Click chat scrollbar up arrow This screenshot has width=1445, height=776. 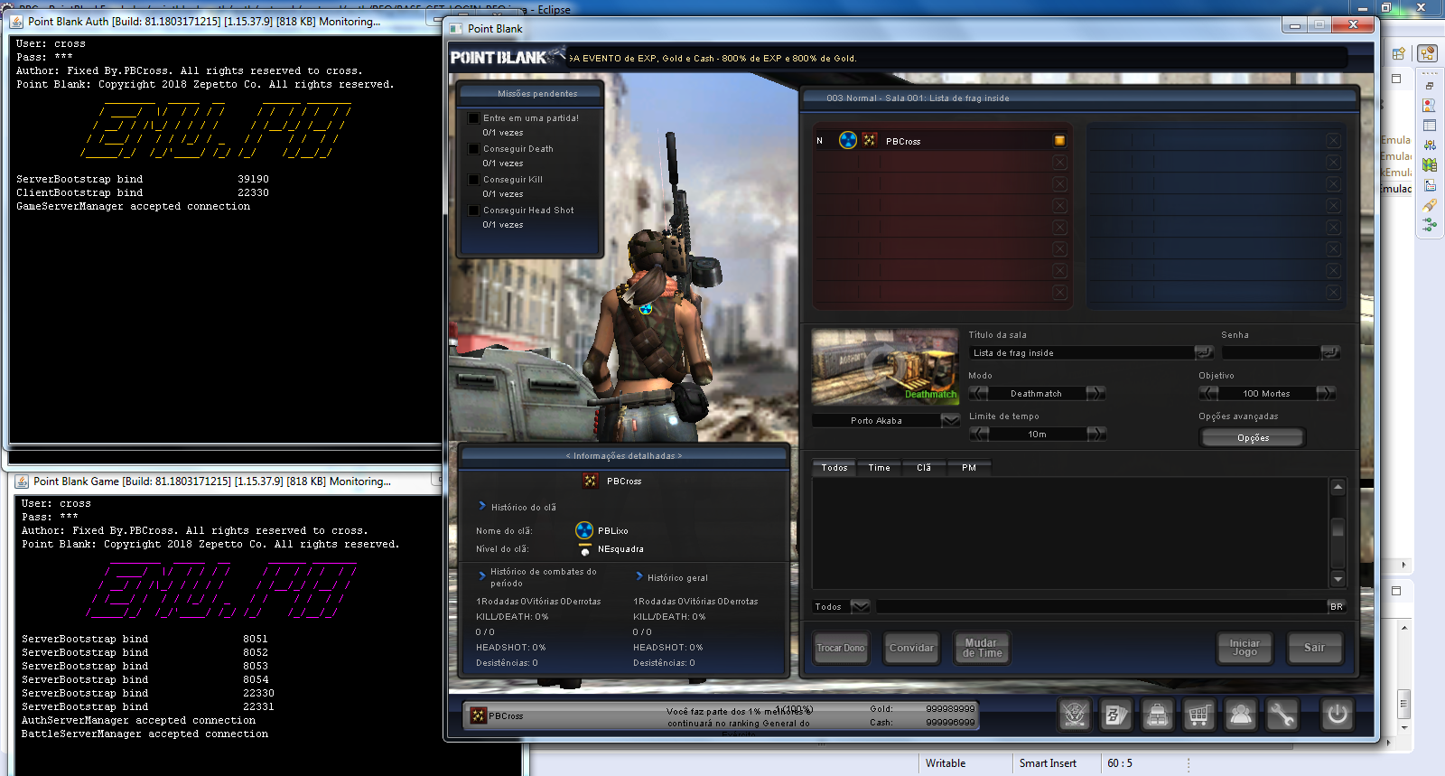1338,487
